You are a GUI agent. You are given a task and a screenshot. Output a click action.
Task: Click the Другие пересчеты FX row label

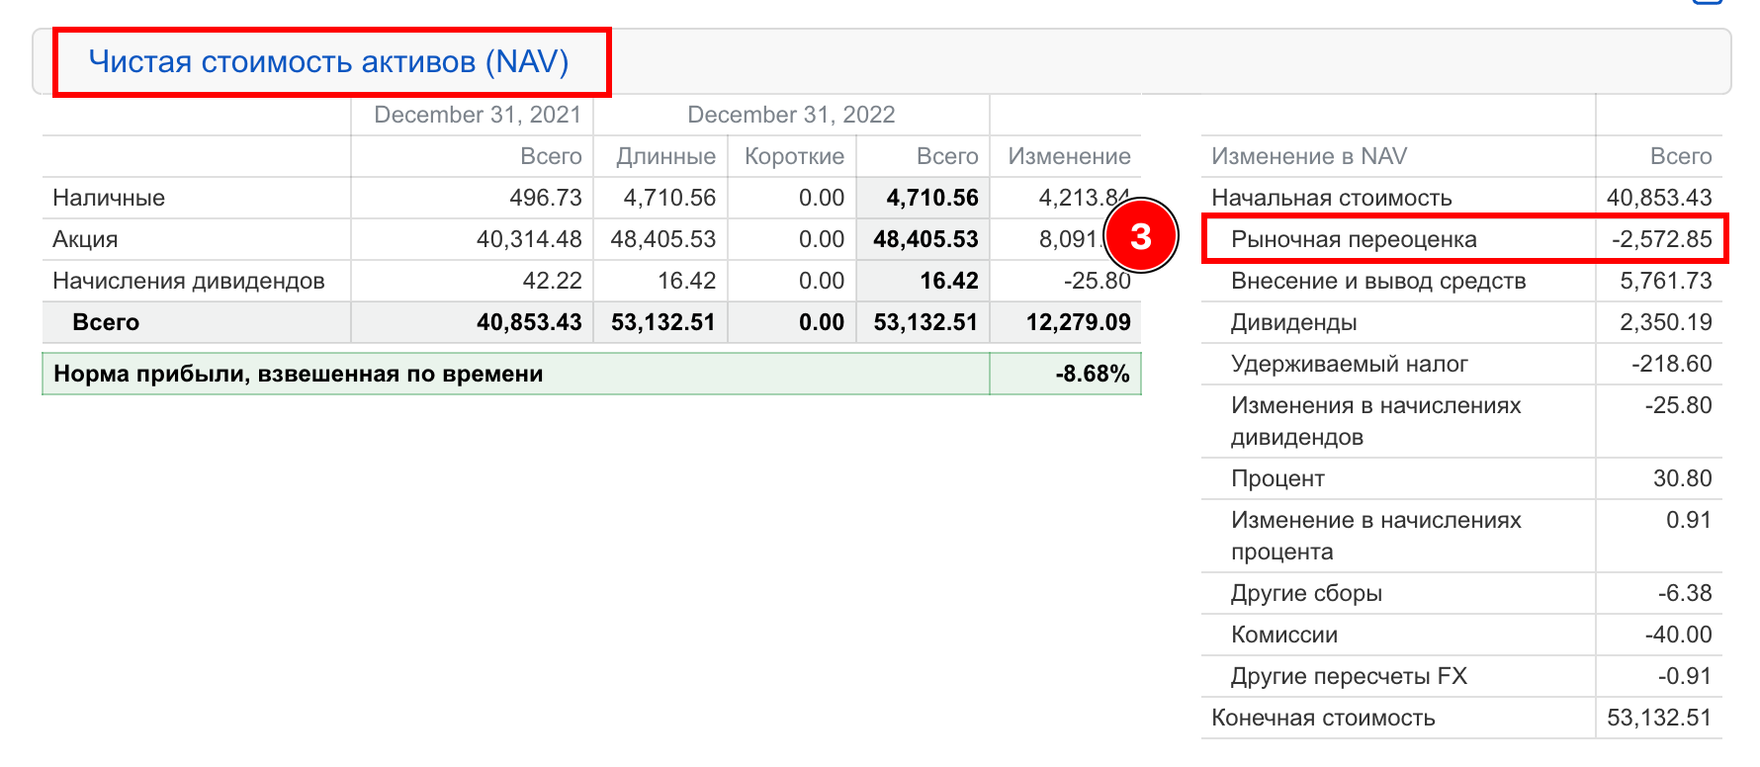pos(1349,676)
